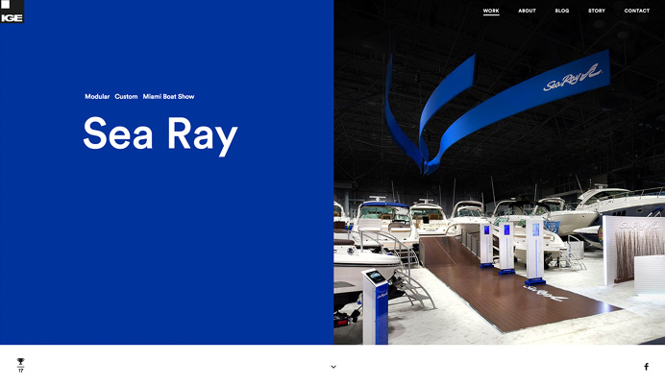Open the Blog menu item
The image size is (665, 386).
click(x=562, y=11)
